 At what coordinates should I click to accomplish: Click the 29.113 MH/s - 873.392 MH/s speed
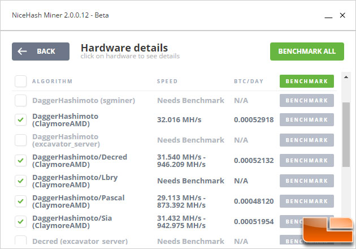tap(181, 201)
